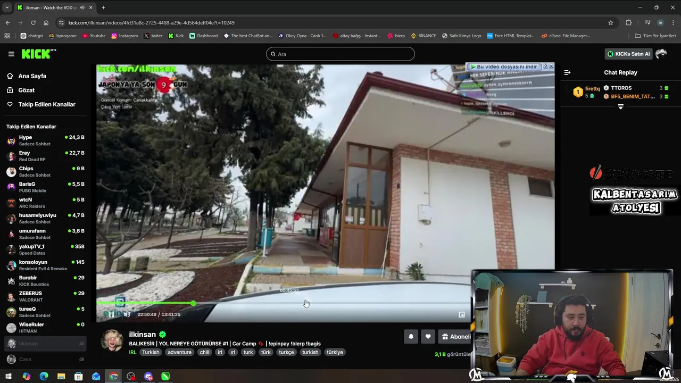The width and height of the screenshot is (681, 383).
Task: Click KICKs Satın Al button
Action: tap(628, 54)
